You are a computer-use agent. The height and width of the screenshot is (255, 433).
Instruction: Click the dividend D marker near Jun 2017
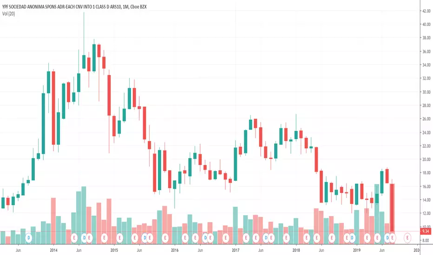point(266,238)
